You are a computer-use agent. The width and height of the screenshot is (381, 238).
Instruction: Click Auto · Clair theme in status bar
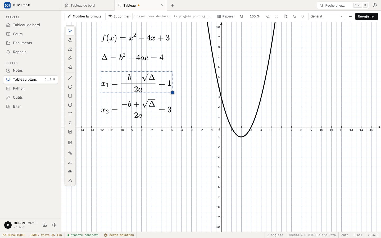tap(352, 235)
